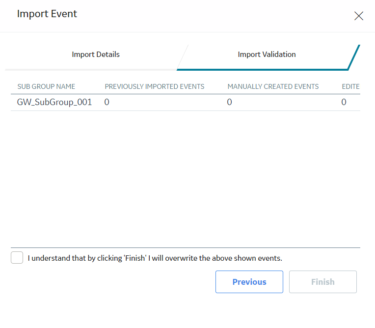This screenshot has width=375, height=328.
Task: Select the Import Validation tab
Action: 267,55
